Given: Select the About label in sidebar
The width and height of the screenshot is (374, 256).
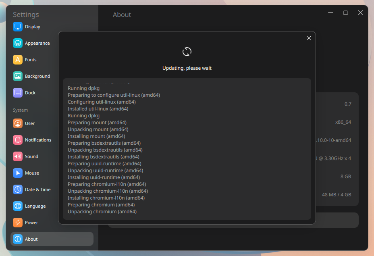Looking at the screenshot, I should (x=31, y=239).
